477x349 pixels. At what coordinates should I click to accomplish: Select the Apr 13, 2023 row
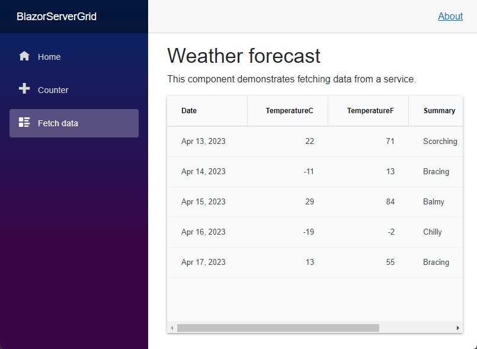tap(315, 142)
